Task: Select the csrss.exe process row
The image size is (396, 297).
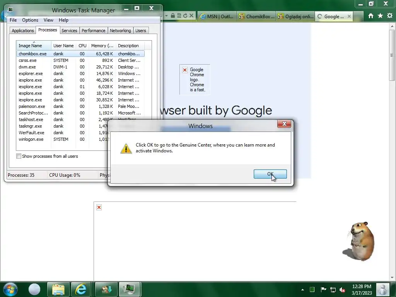Action: click(x=80, y=60)
